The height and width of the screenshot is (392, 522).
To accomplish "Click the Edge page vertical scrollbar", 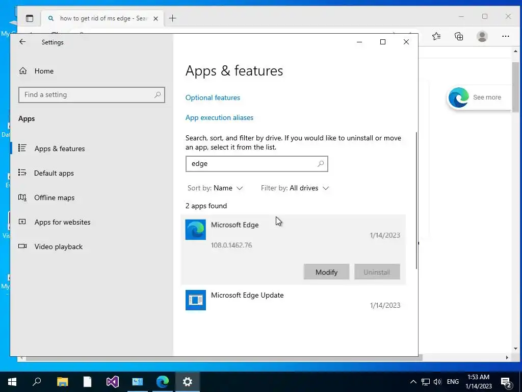I will coord(515,87).
